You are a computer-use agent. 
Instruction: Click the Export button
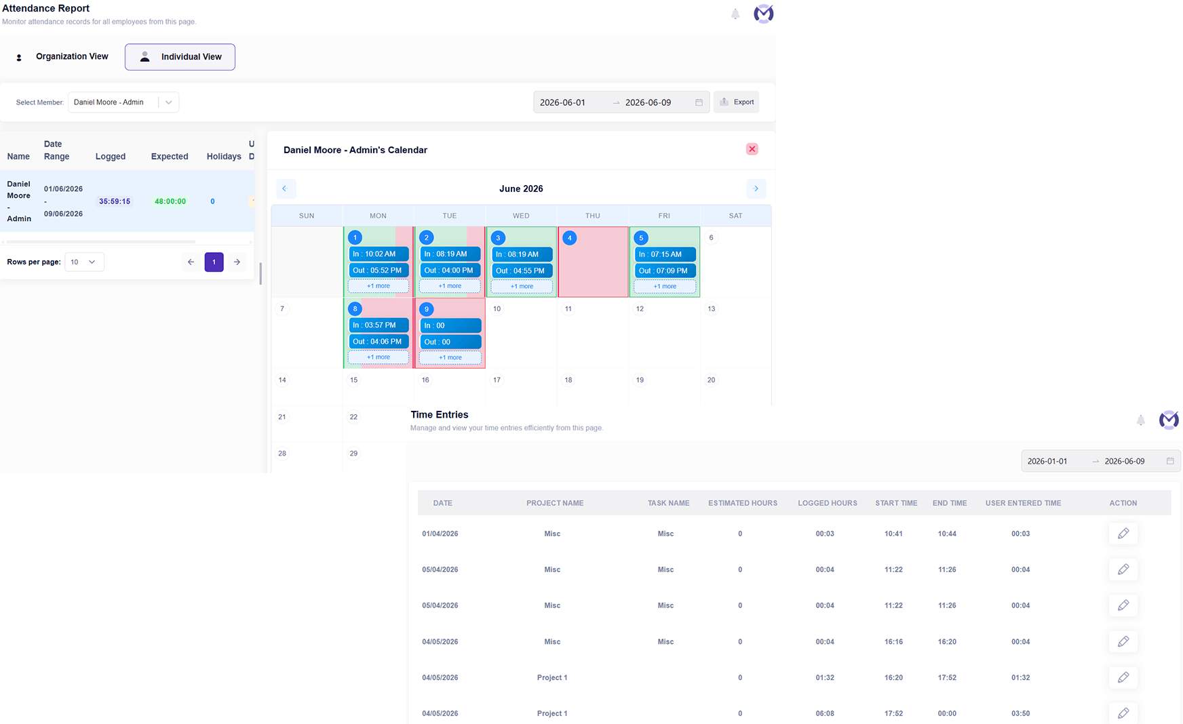point(736,102)
